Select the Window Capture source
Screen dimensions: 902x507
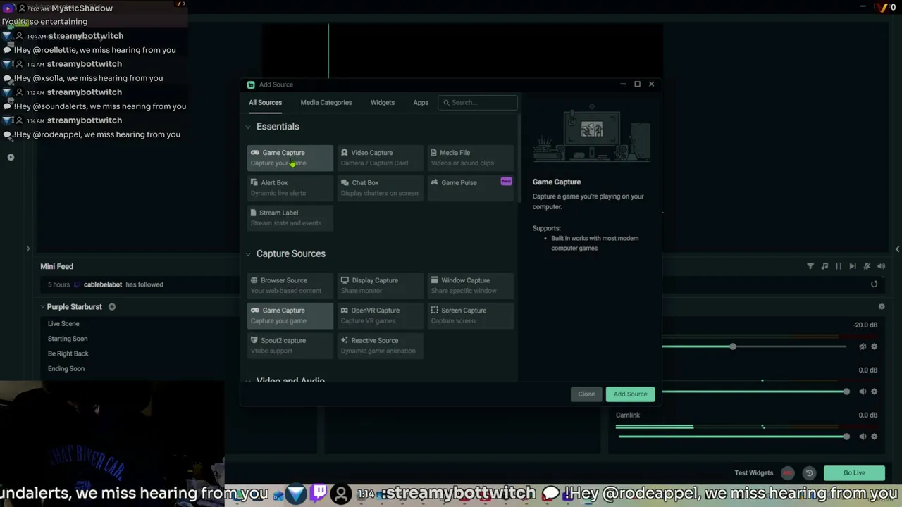[470, 285]
